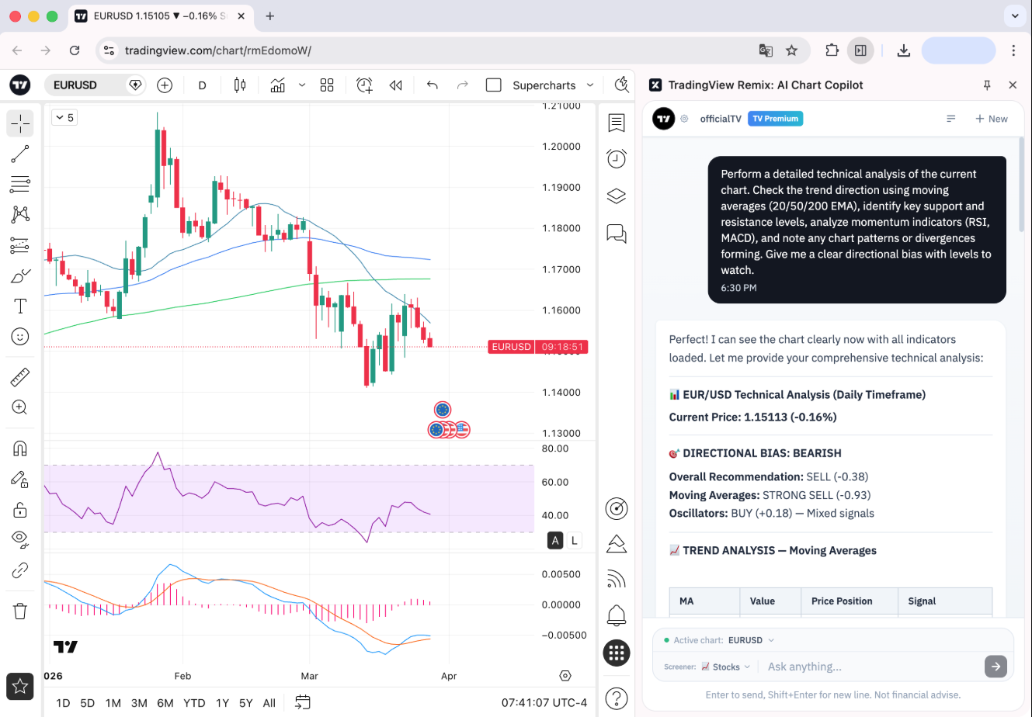Open go to date calendar
The image size is (1032, 717).
[x=303, y=703]
